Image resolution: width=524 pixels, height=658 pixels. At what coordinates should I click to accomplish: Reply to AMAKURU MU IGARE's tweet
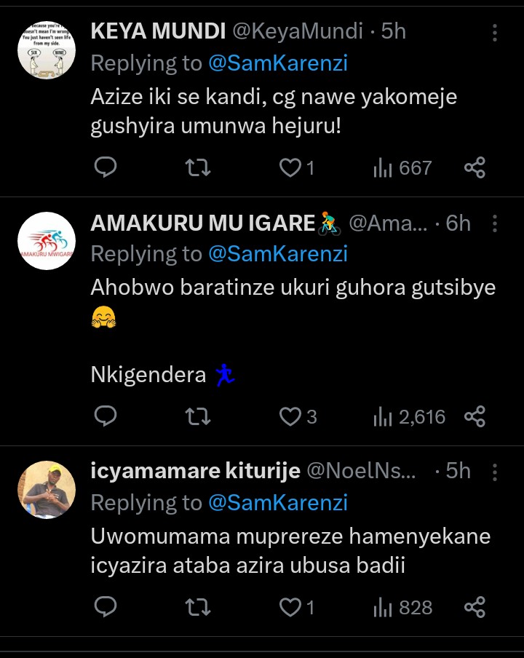(x=106, y=416)
